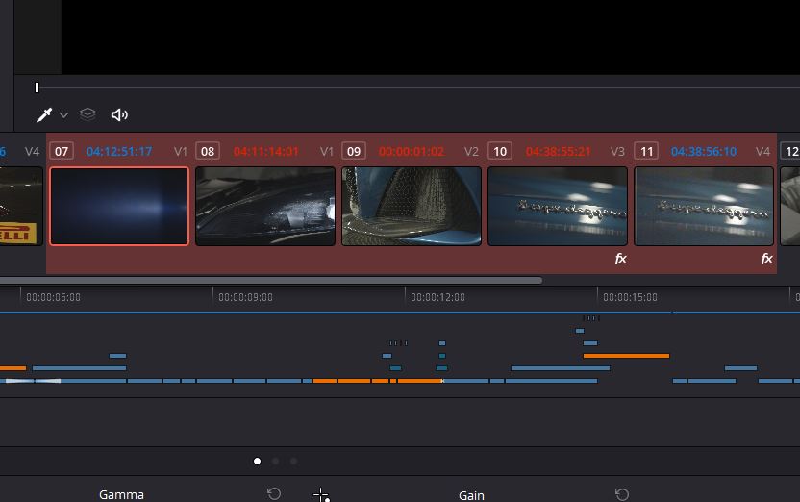Click clip number 09 label

(354, 152)
